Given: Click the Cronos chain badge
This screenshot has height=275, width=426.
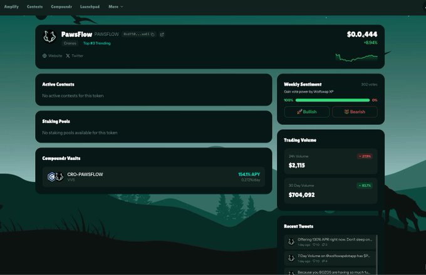Looking at the screenshot, I should [x=70, y=43].
